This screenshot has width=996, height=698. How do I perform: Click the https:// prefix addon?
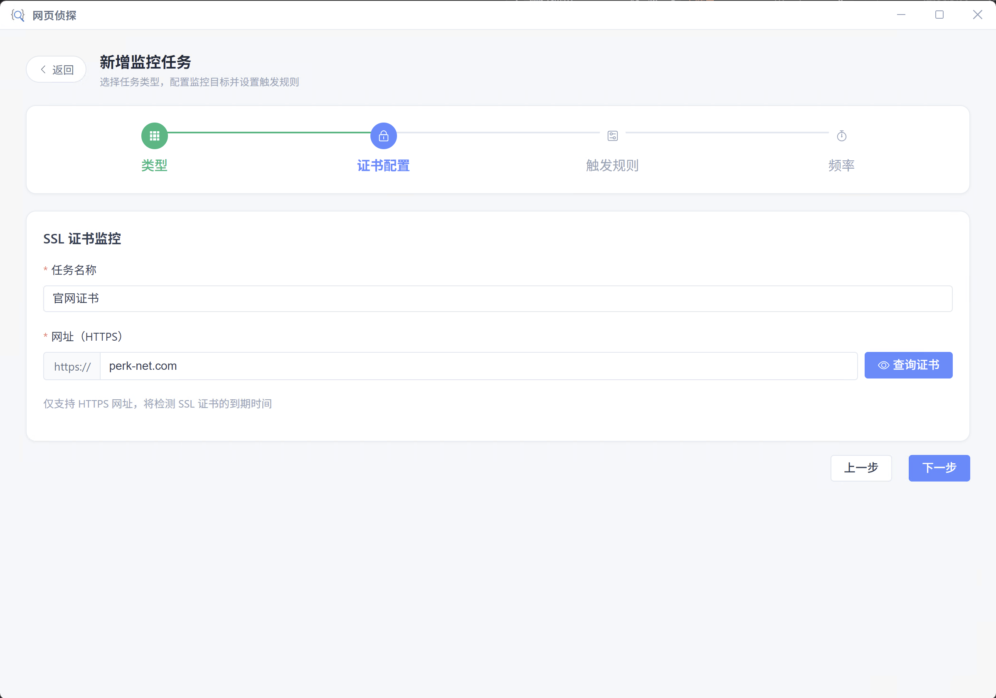(x=72, y=366)
